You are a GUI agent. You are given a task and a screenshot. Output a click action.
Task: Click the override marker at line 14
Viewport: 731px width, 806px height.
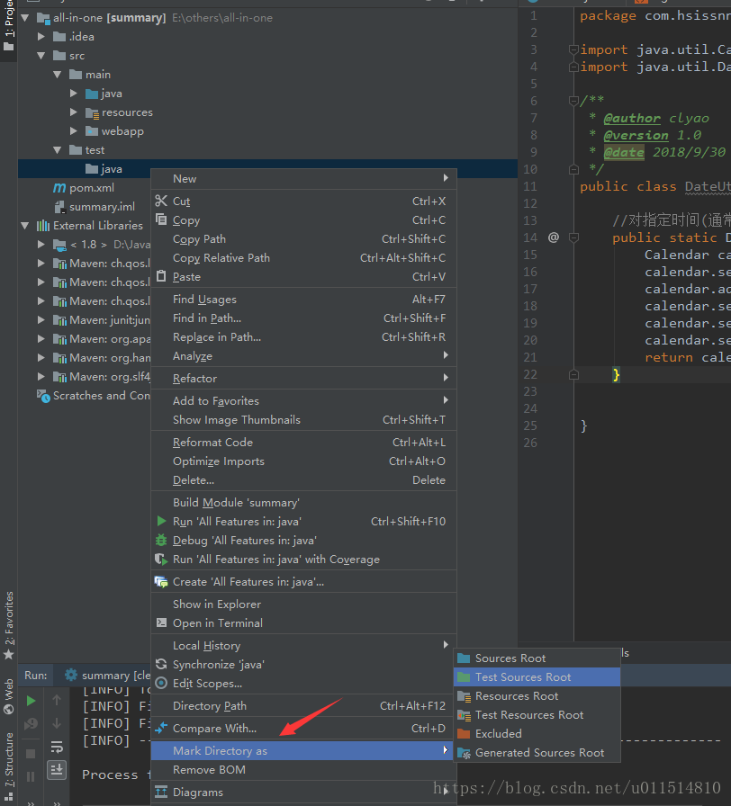pos(554,237)
